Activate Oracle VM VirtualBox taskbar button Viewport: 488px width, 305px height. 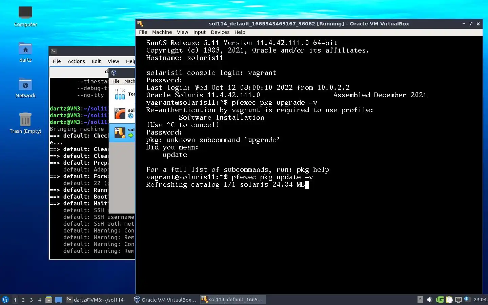[165, 300]
